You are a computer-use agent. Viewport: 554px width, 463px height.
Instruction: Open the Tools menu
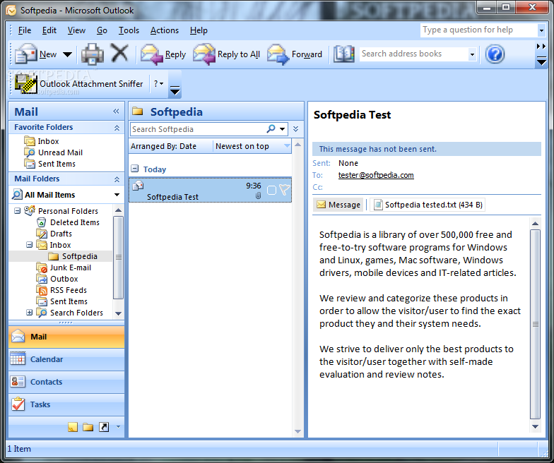[129, 30]
